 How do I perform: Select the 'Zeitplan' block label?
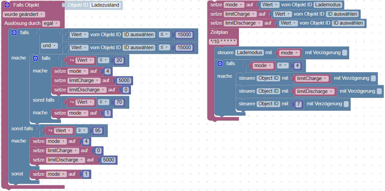tap(219, 32)
